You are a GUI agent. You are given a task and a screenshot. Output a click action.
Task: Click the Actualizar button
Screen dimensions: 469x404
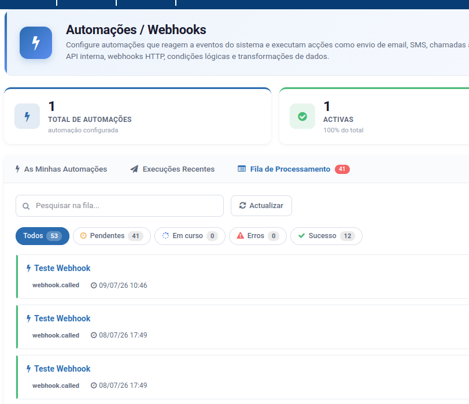(x=261, y=206)
